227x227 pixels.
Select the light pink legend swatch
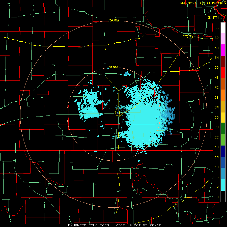pos(223,39)
